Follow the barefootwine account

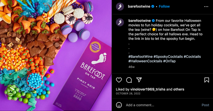pos(164,6)
